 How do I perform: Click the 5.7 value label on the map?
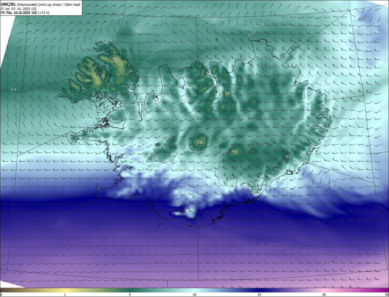click(x=251, y=35)
